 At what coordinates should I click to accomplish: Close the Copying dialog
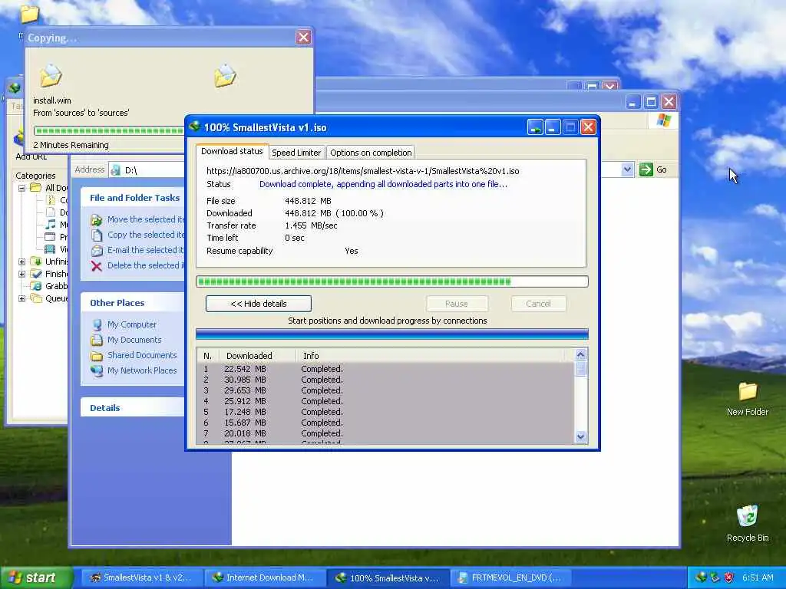303,37
